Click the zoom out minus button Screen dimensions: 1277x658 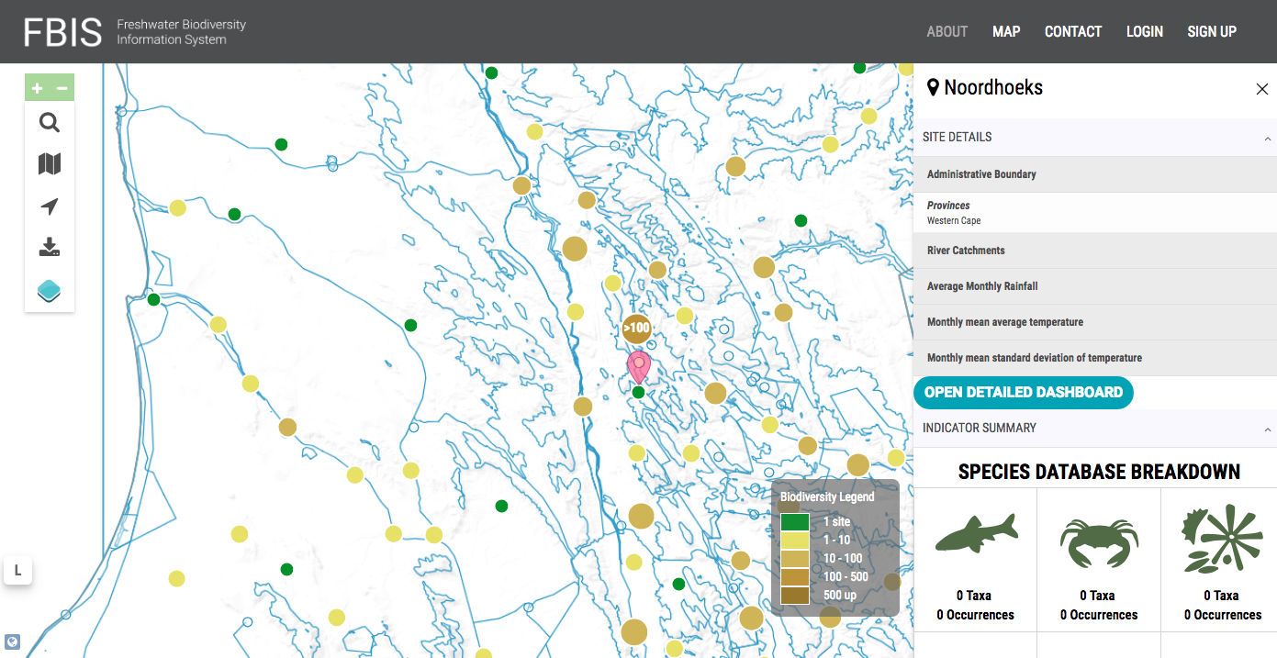click(x=62, y=88)
